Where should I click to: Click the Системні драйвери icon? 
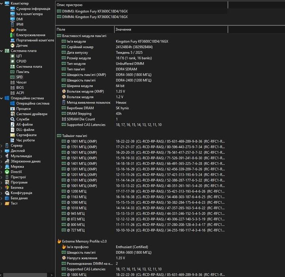[13, 114]
